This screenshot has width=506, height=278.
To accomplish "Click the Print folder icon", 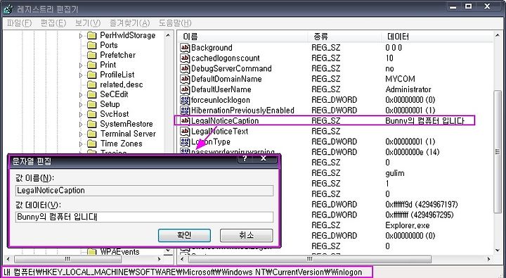I will tap(92, 65).
